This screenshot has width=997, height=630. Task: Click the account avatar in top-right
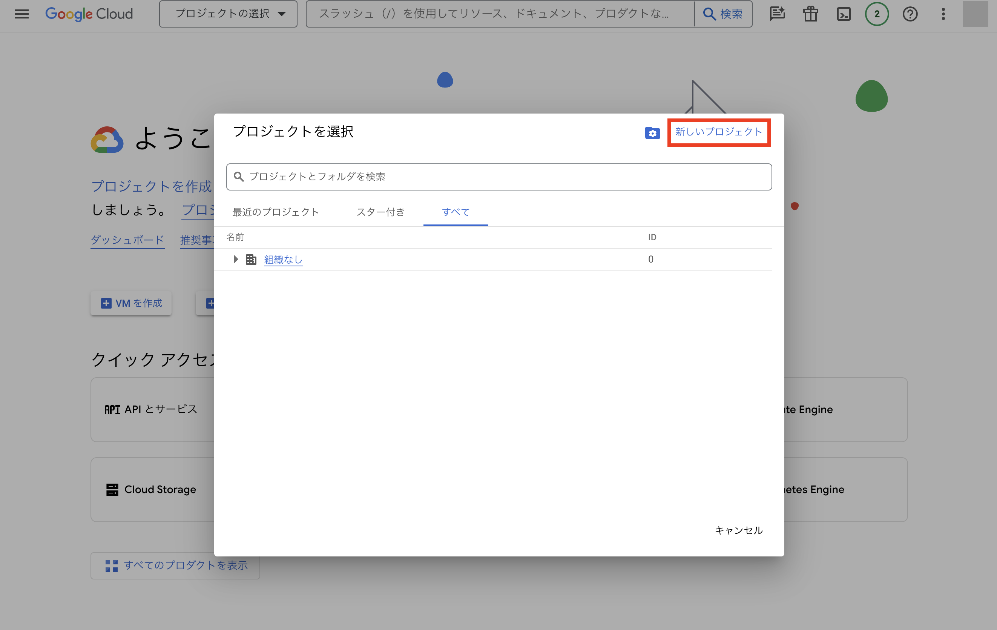click(975, 14)
